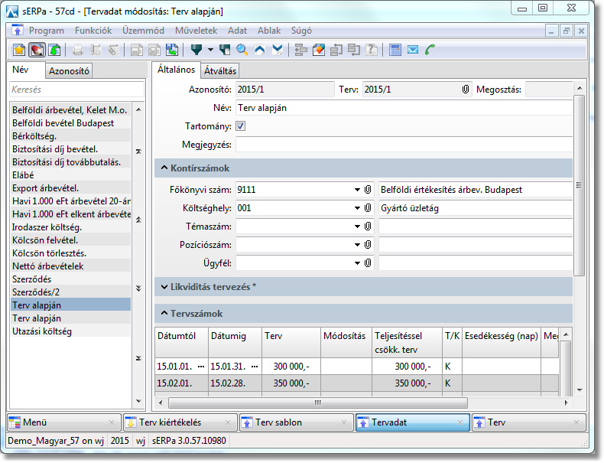Viewport: 604px width, 463px height.
Task: Select Utazási költség in the list
Action: pos(42,331)
